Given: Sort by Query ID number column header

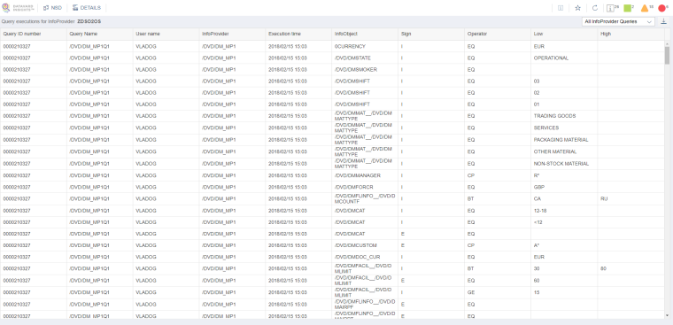Looking at the screenshot, I should tap(34, 34).
